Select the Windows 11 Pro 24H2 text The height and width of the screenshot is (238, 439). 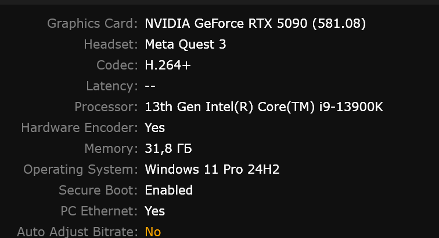click(x=212, y=169)
